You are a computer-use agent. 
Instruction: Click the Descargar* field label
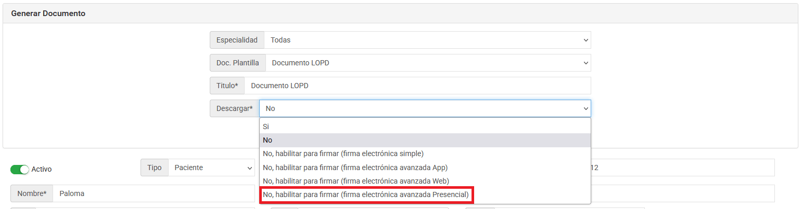[234, 108]
